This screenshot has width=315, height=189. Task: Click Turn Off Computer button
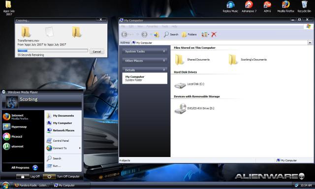61,177
